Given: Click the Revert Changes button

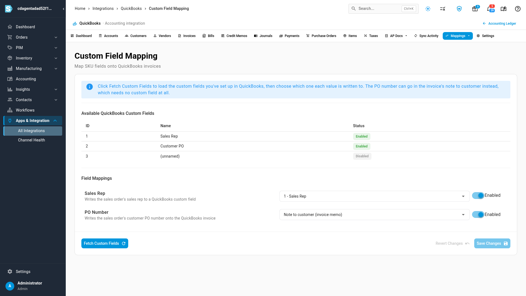Looking at the screenshot, I should click(x=453, y=243).
